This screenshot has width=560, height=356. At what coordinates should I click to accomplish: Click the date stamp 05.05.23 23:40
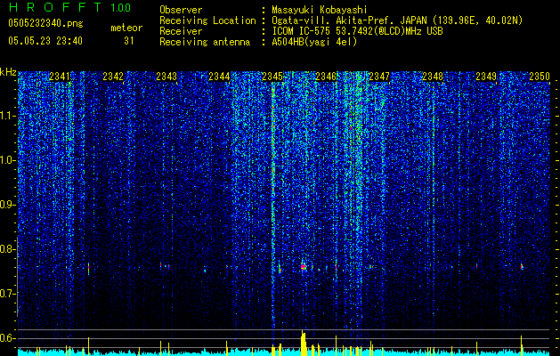45,41
